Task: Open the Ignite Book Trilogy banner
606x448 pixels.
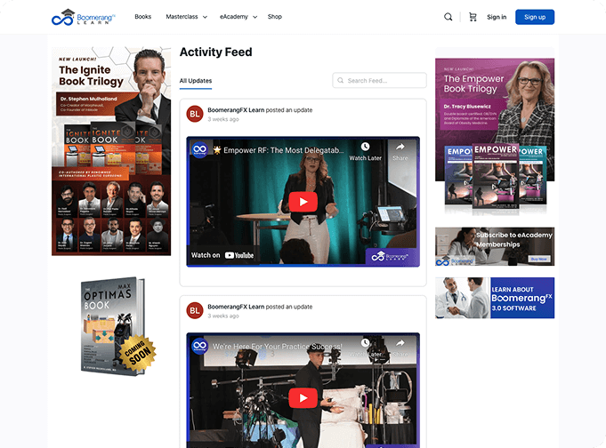Action: tap(111, 151)
